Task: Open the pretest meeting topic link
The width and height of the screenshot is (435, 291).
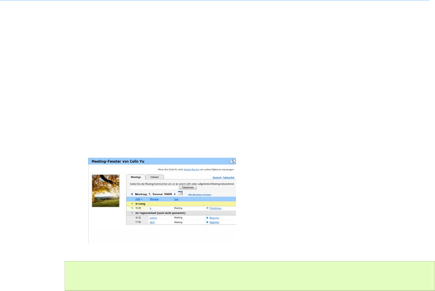Action: (x=153, y=218)
